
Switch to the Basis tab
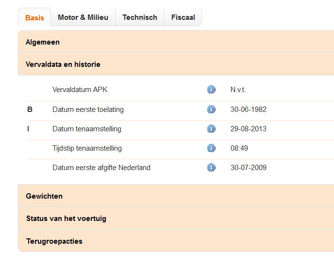34,18
